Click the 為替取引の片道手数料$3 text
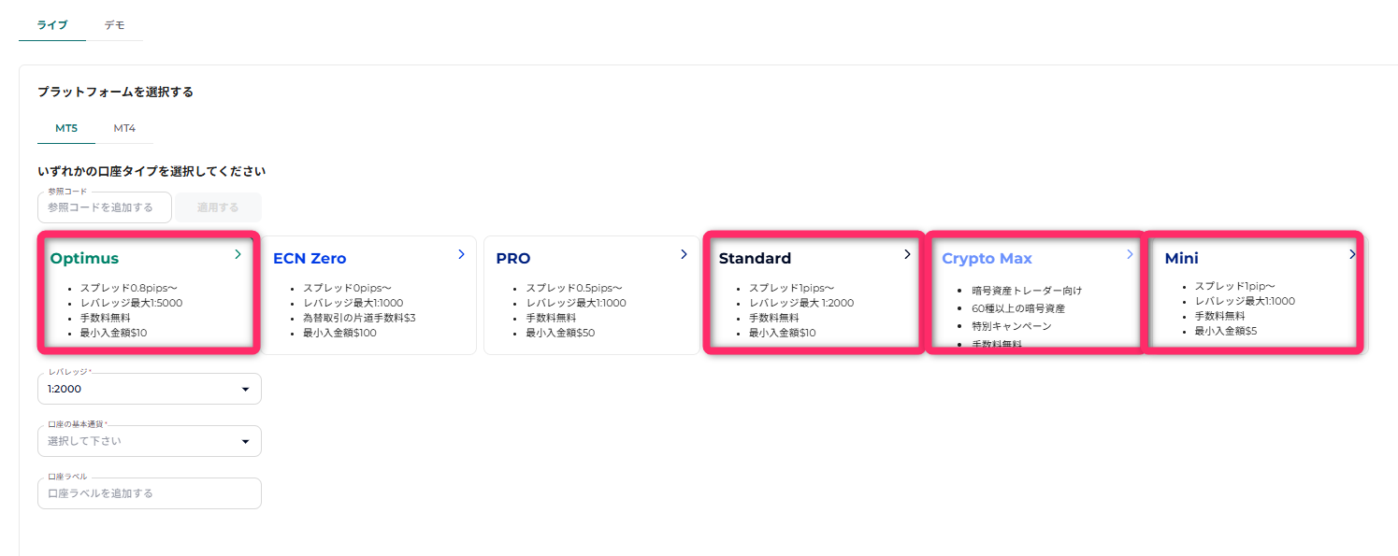Image resolution: width=1398 pixels, height=556 pixels. [x=359, y=318]
